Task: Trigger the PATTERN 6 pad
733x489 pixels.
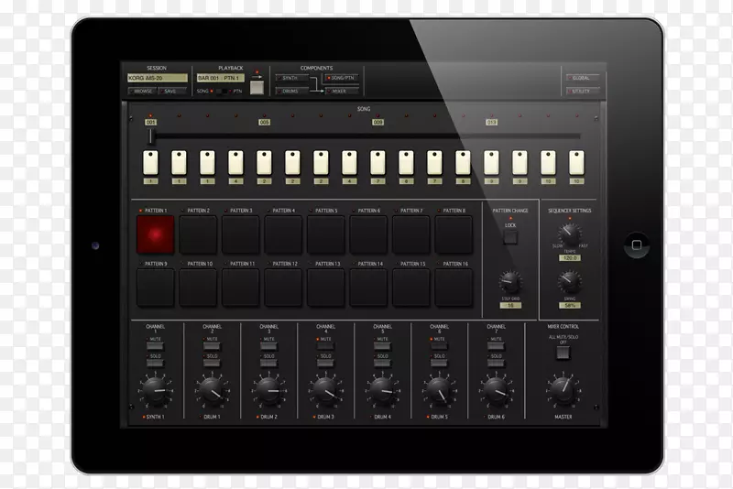Action: point(368,234)
